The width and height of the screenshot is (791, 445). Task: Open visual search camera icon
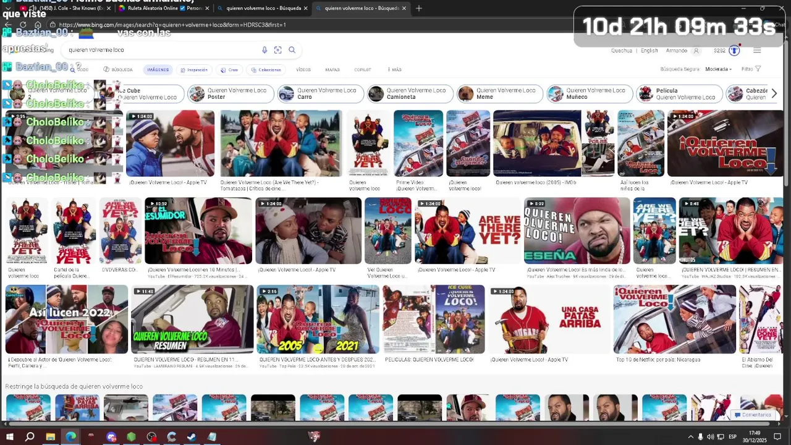pyautogui.click(x=278, y=50)
